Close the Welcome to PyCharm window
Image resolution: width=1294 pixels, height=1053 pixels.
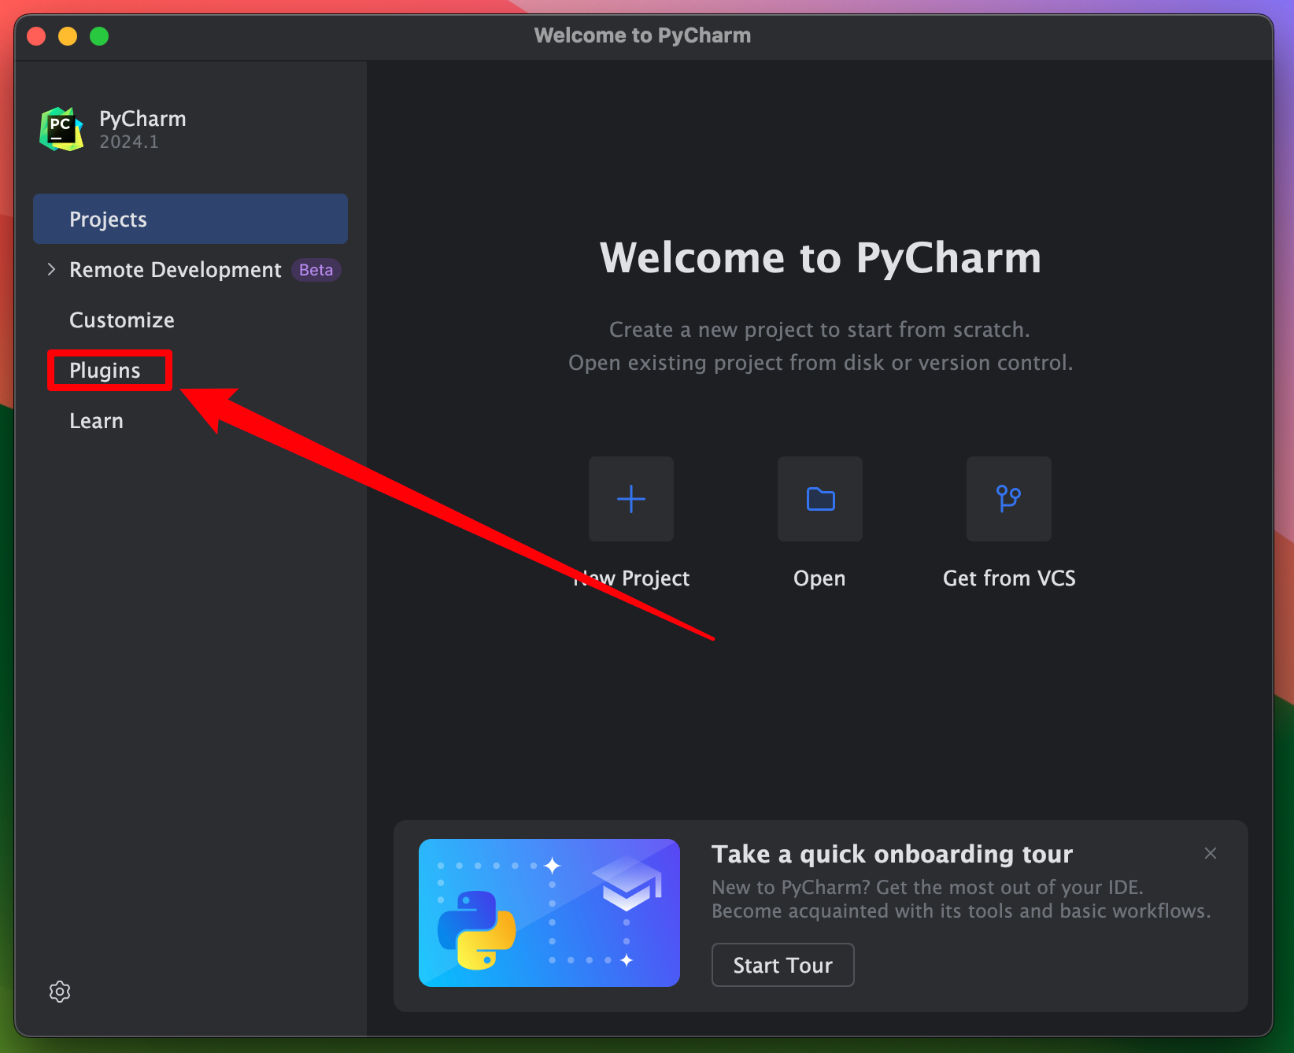pyautogui.click(x=36, y=36)
